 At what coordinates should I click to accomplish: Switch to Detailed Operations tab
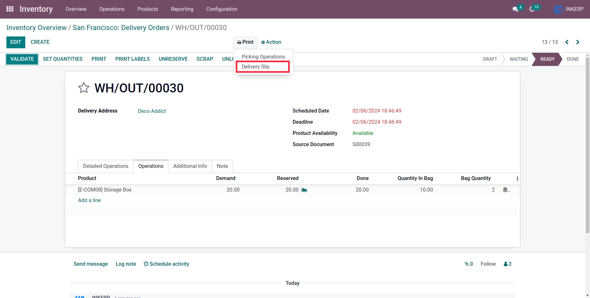click(x=106, y=166)
